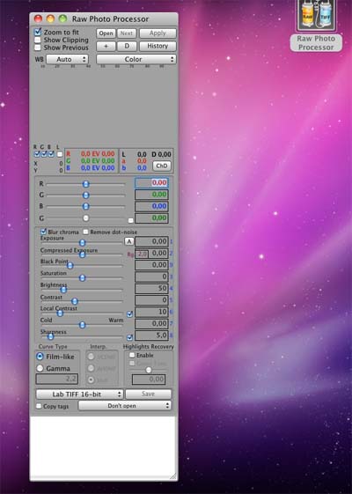Enable the Show Previous checkbox
The height and width of the screenshot is (494, 352).
click(38, 48)
